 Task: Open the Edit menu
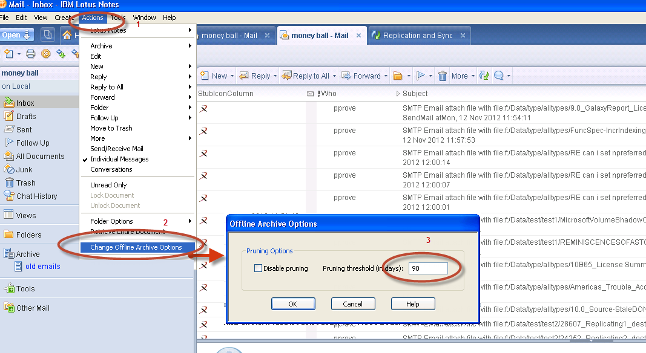pyautogui.click(x=21, y=18)
